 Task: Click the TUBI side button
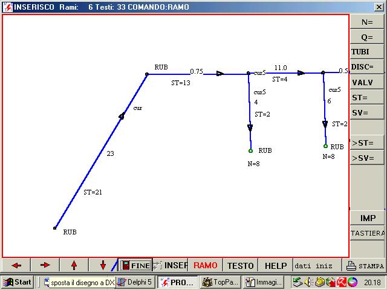point(367,52)
